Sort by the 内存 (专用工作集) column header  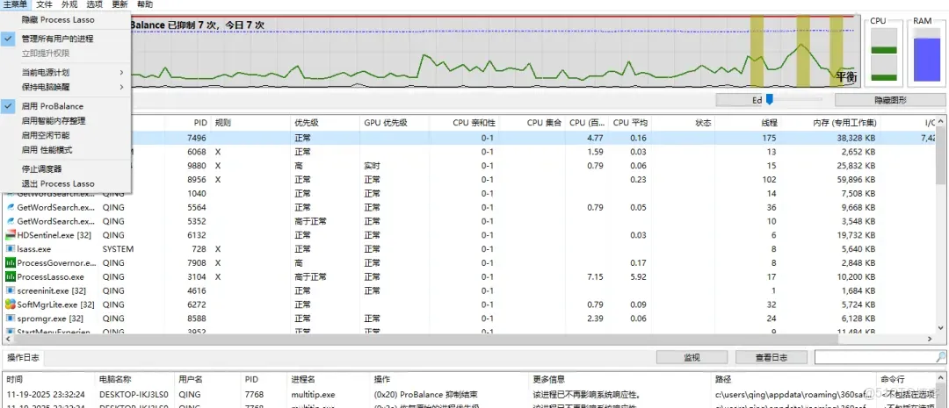click(x=831, y=123)
